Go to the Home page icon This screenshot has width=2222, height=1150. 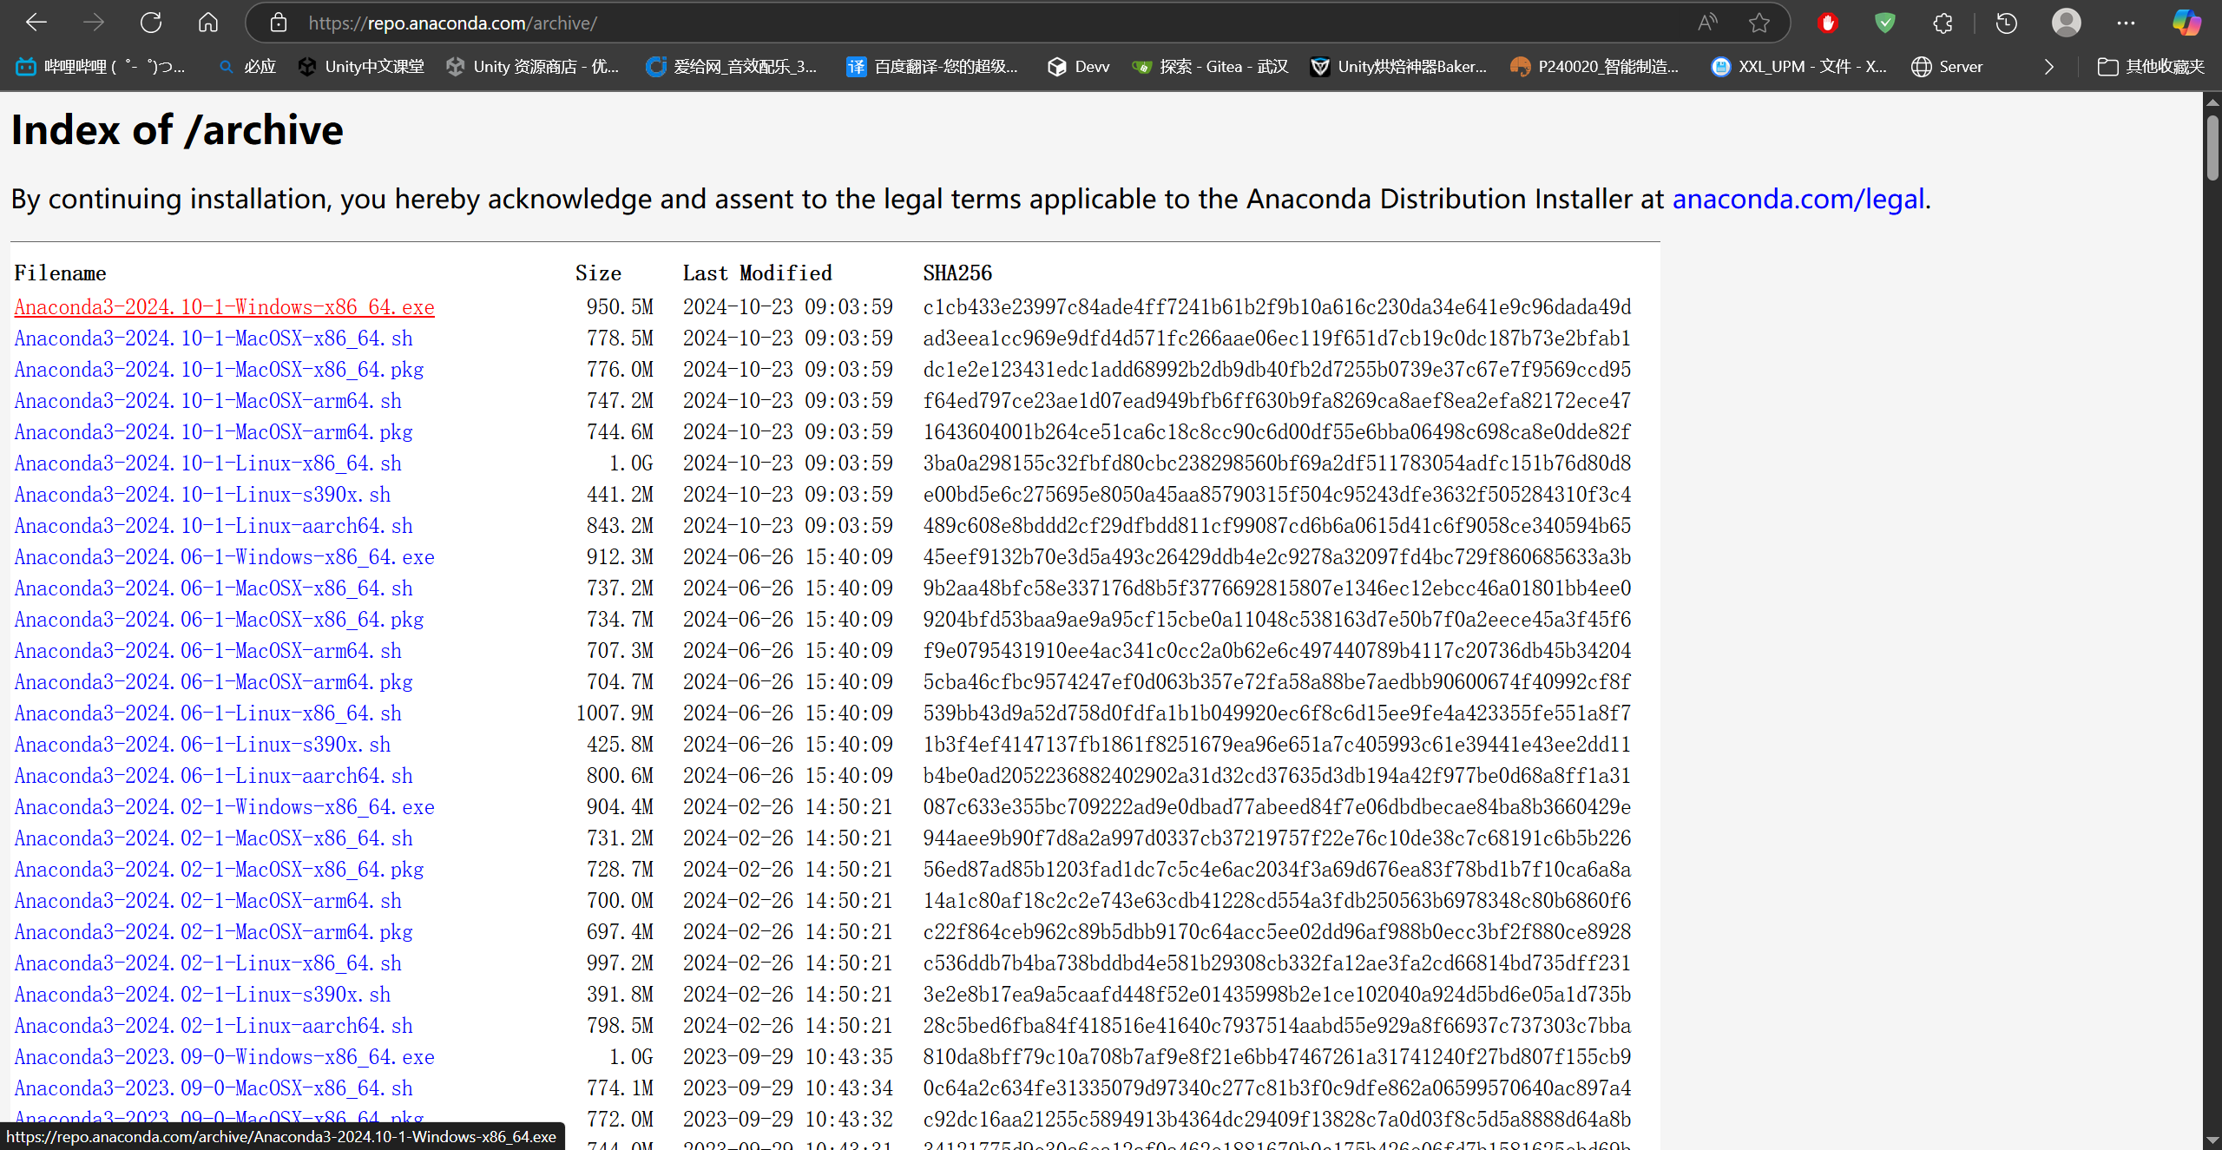pos(208,23)
